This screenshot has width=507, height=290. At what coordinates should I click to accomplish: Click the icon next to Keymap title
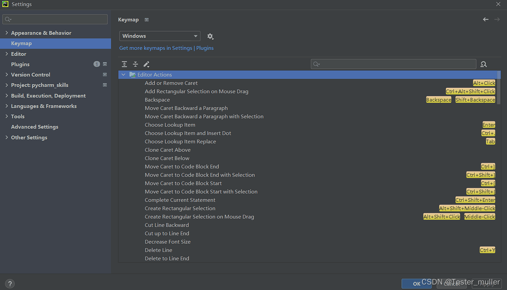point(147,20)
